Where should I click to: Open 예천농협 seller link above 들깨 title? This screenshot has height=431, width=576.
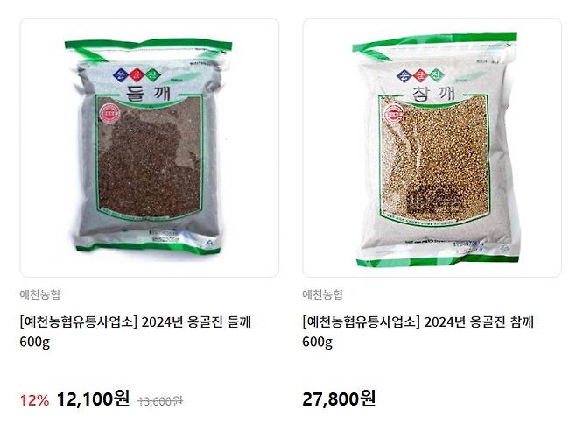click(x=40, y=294)
